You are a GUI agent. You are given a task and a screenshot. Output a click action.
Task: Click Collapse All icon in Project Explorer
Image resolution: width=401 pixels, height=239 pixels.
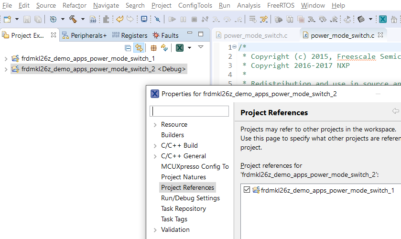(x=128, y=48)
